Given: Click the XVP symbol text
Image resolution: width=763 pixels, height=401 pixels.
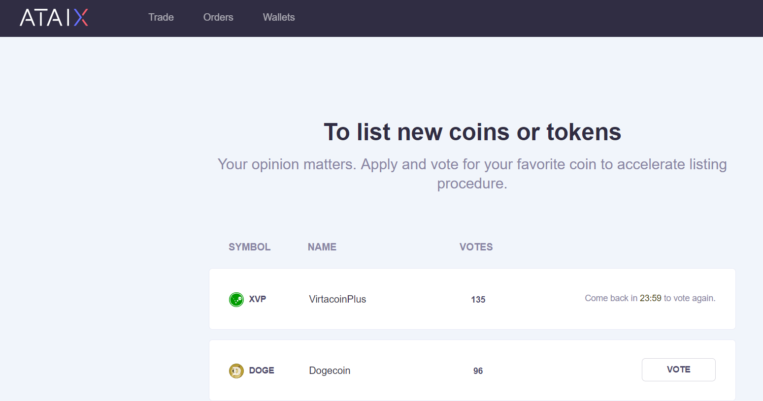Looking at the screenshot, I should click(257, 299).
